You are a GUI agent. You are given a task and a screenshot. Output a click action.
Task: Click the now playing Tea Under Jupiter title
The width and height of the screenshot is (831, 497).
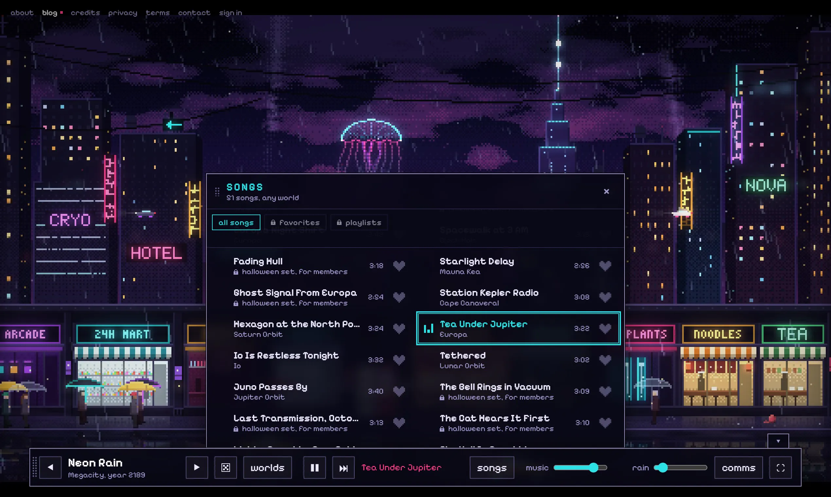click(x=401, y=468)
